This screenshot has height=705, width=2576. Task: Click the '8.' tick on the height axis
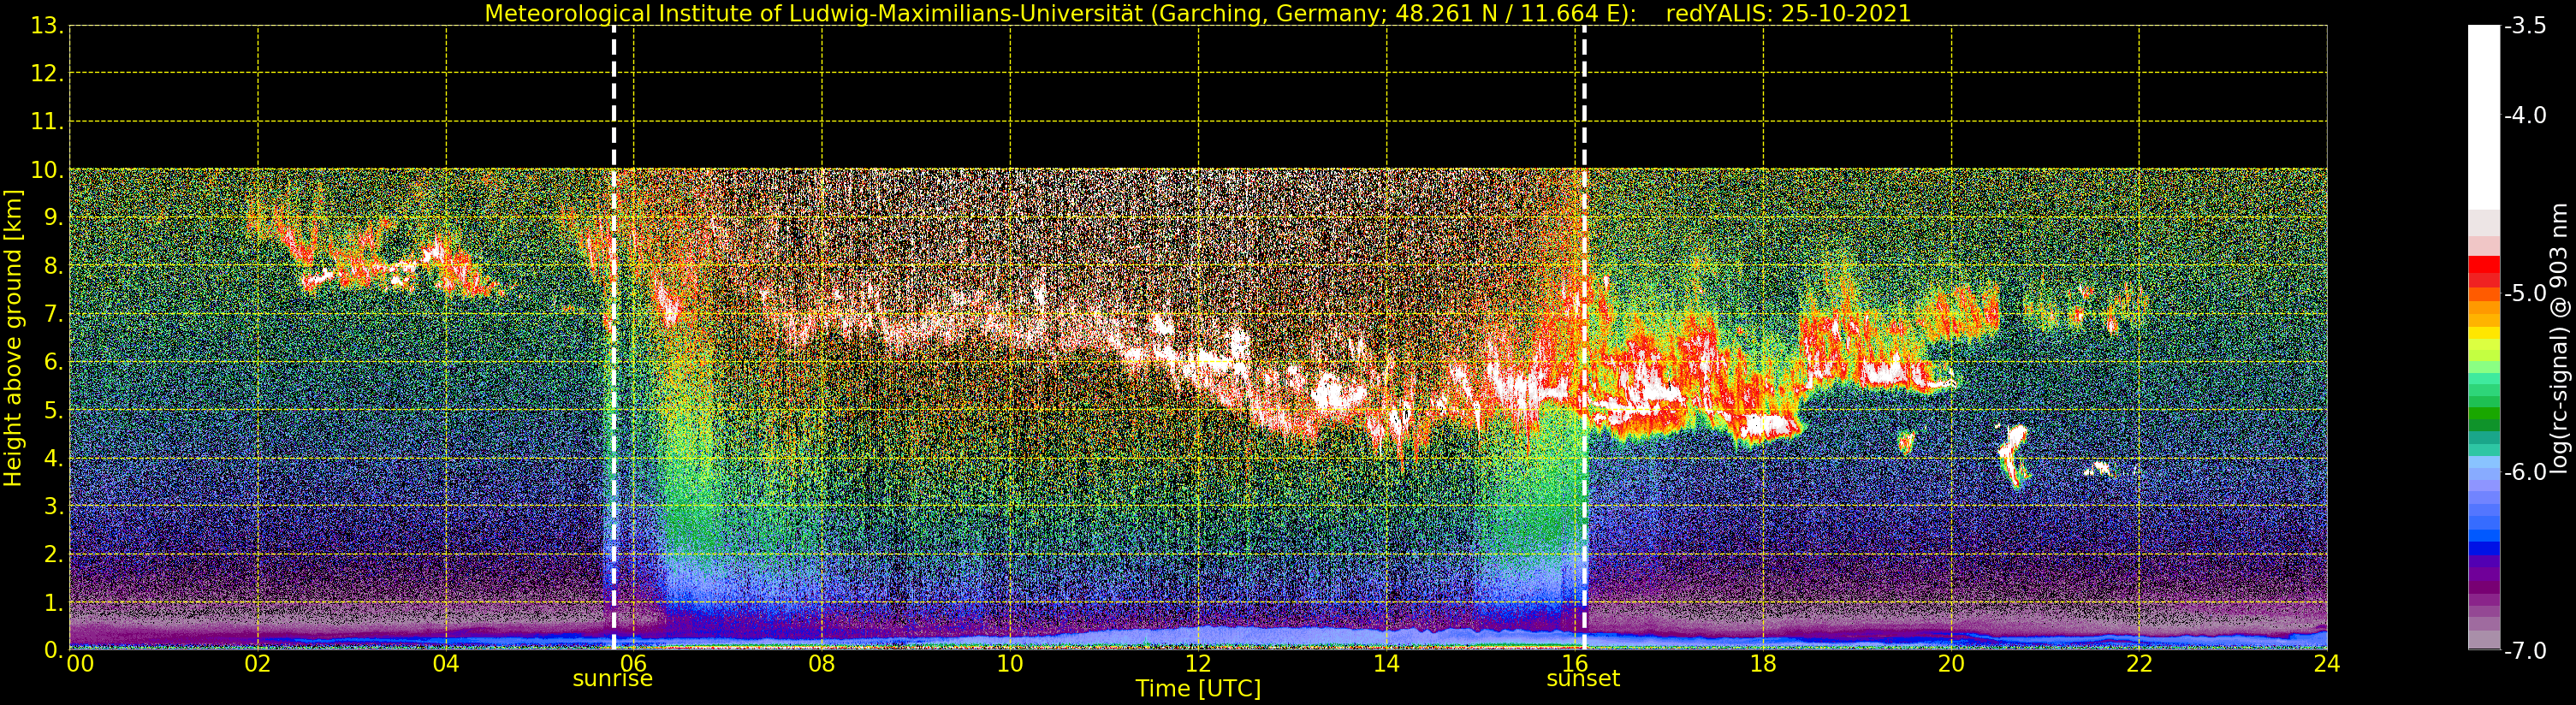(x=54, y=266)
